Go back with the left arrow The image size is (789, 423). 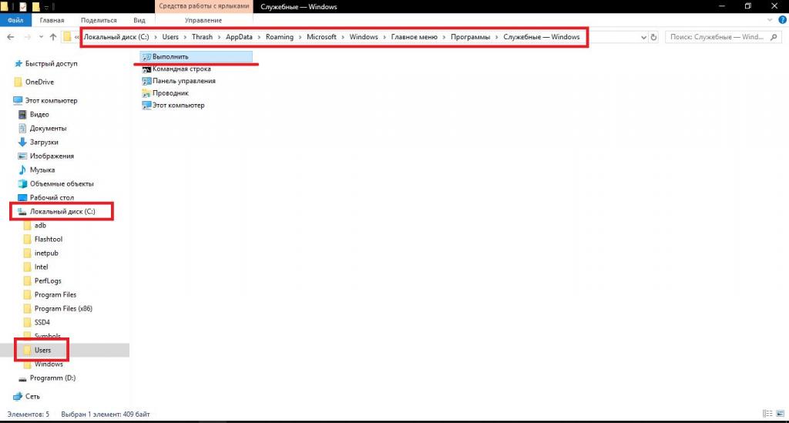click(x=11, y=37)
